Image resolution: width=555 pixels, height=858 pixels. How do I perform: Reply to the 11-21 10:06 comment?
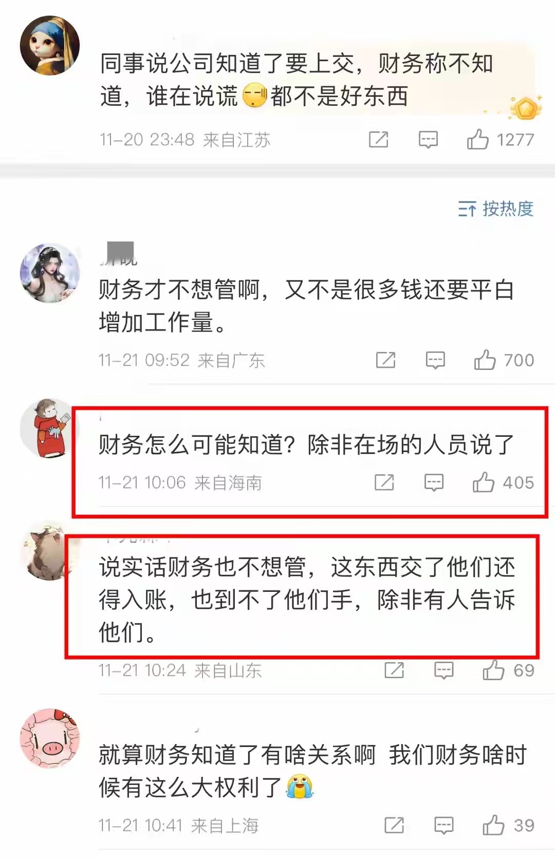[434, 483]
